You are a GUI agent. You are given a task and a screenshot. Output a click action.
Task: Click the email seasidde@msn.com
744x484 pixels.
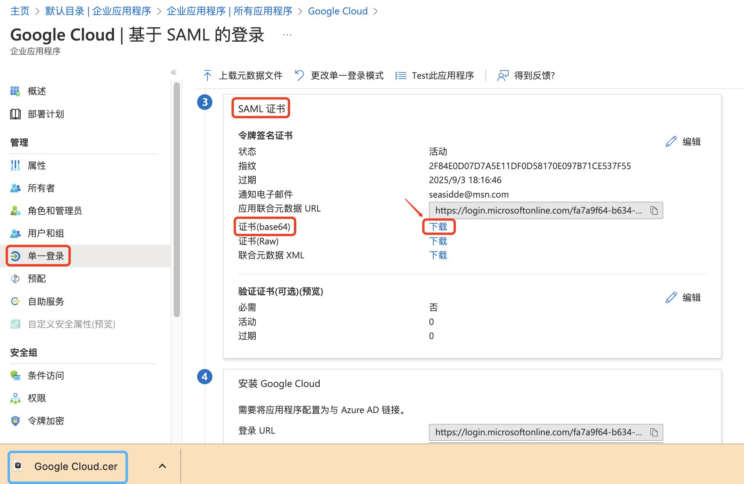click(x=469, y=194)
